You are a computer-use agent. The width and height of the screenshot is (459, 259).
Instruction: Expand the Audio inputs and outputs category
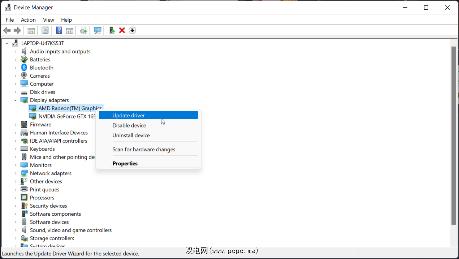pyautogui.click(x=16, y=51)
